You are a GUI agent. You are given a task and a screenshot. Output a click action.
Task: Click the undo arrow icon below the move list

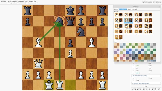(x=146, y=89)
